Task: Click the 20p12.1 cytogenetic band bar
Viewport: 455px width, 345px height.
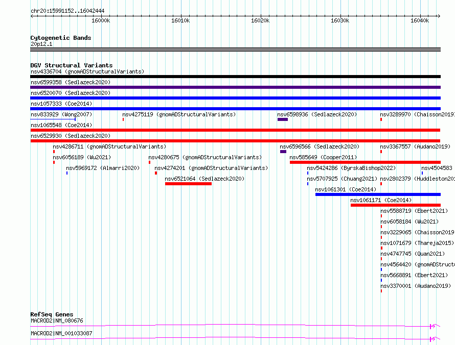Action: click(235, 50)
